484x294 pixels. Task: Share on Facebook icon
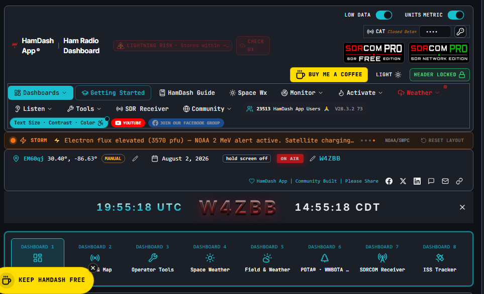click(x=389, y=181)
